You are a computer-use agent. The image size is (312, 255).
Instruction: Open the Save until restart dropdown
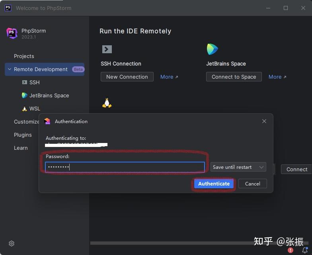(238, 167)
